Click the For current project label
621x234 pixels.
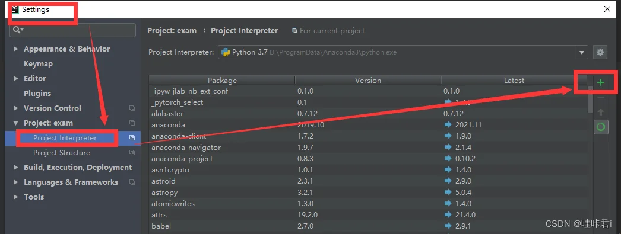pos(332,30)
